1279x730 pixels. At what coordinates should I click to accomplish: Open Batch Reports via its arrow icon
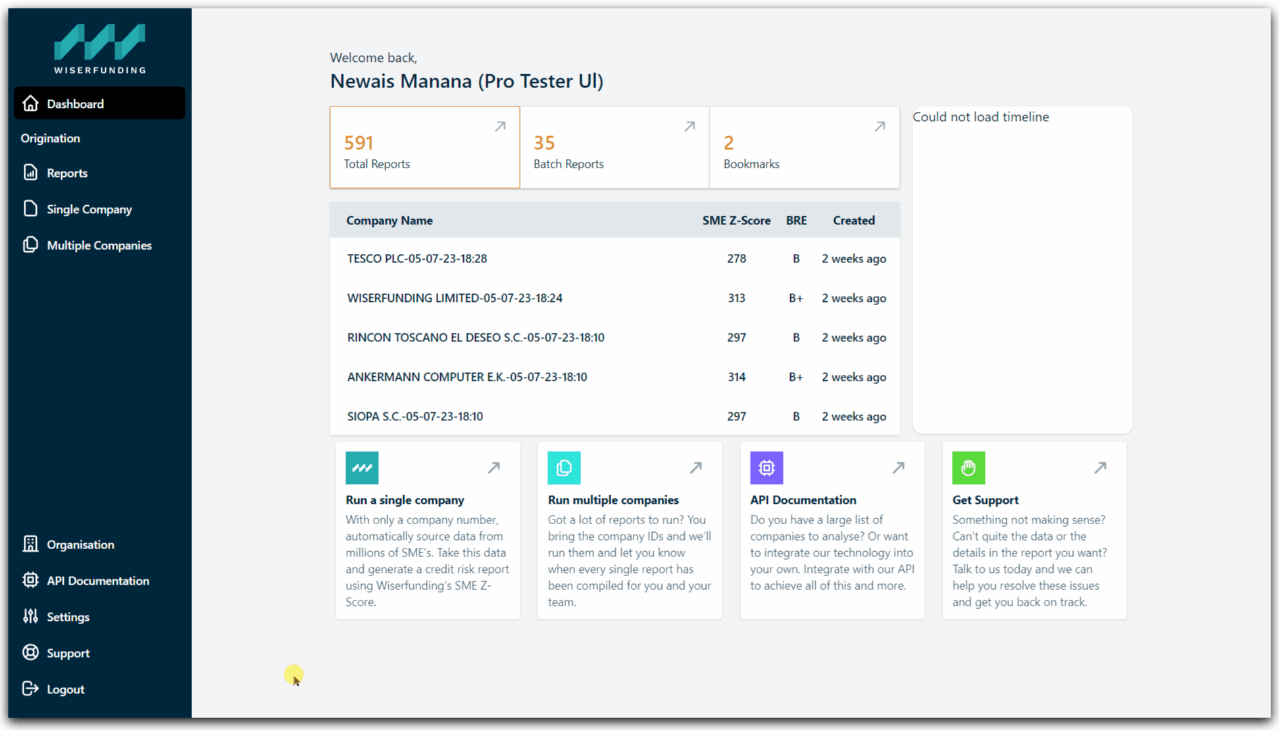[x=690, y=126]
